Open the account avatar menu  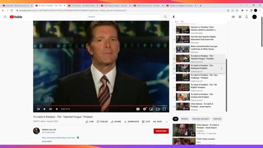[x=254, y=17]
